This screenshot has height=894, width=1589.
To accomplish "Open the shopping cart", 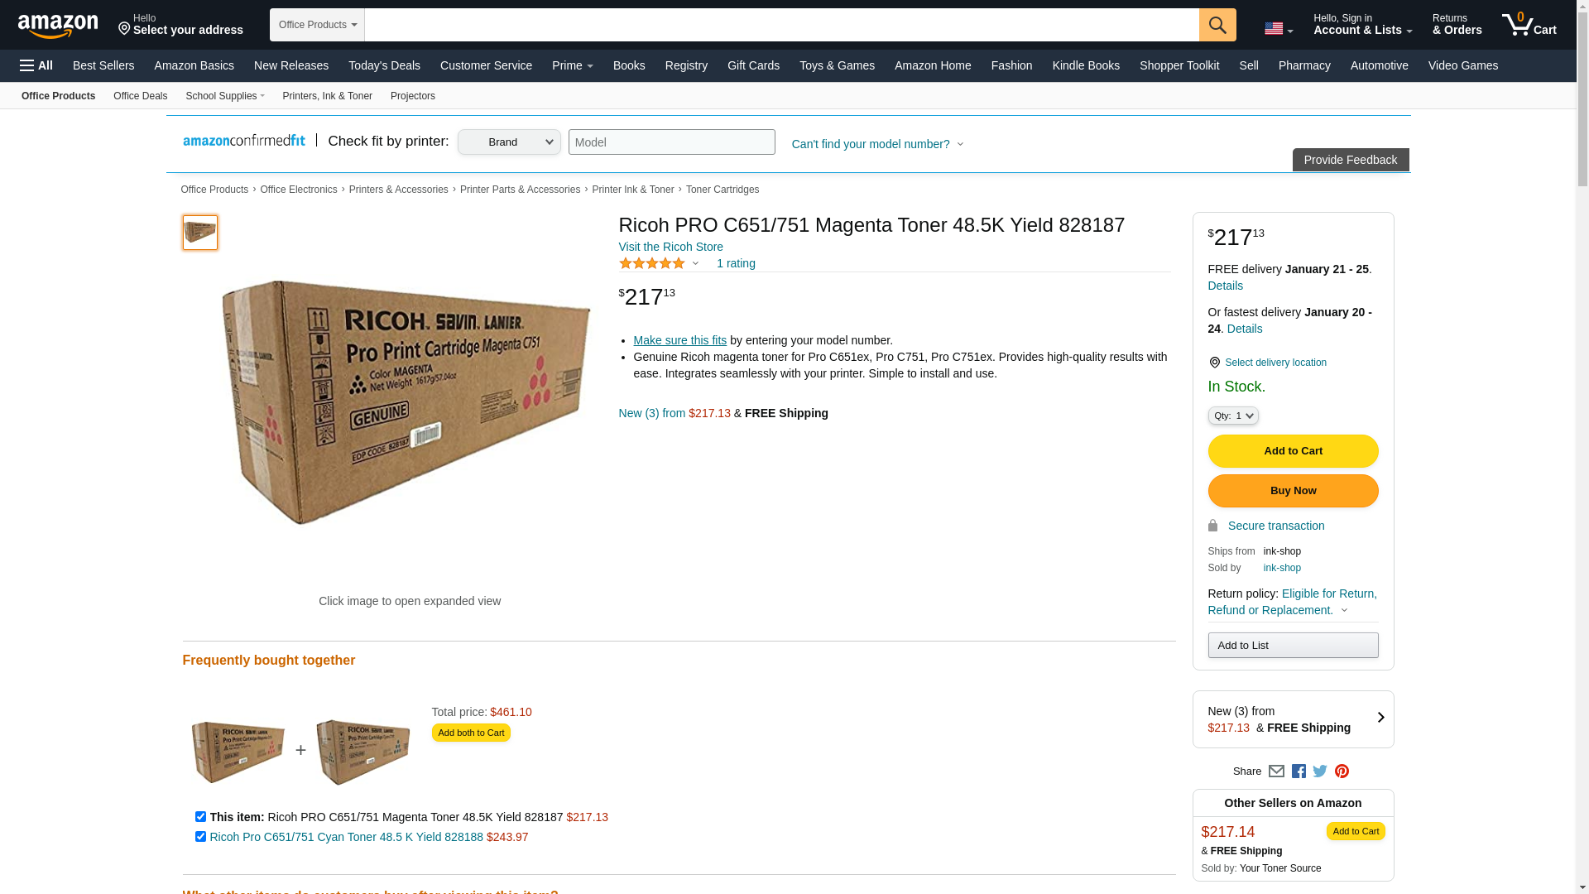I will point(1529,25).
